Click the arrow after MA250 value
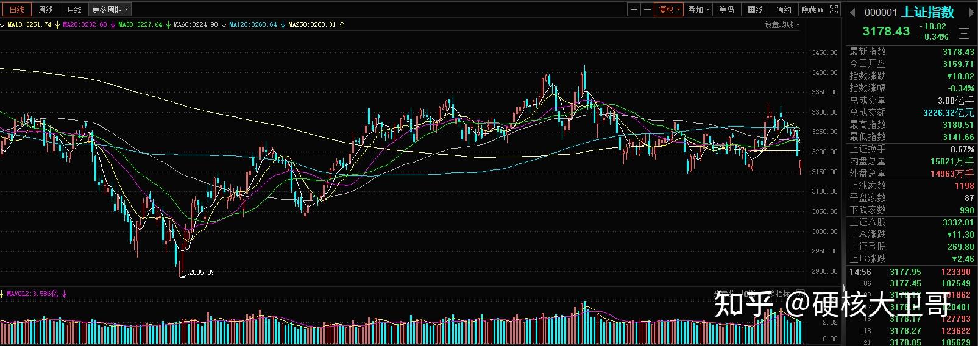 tap(342, 25)
